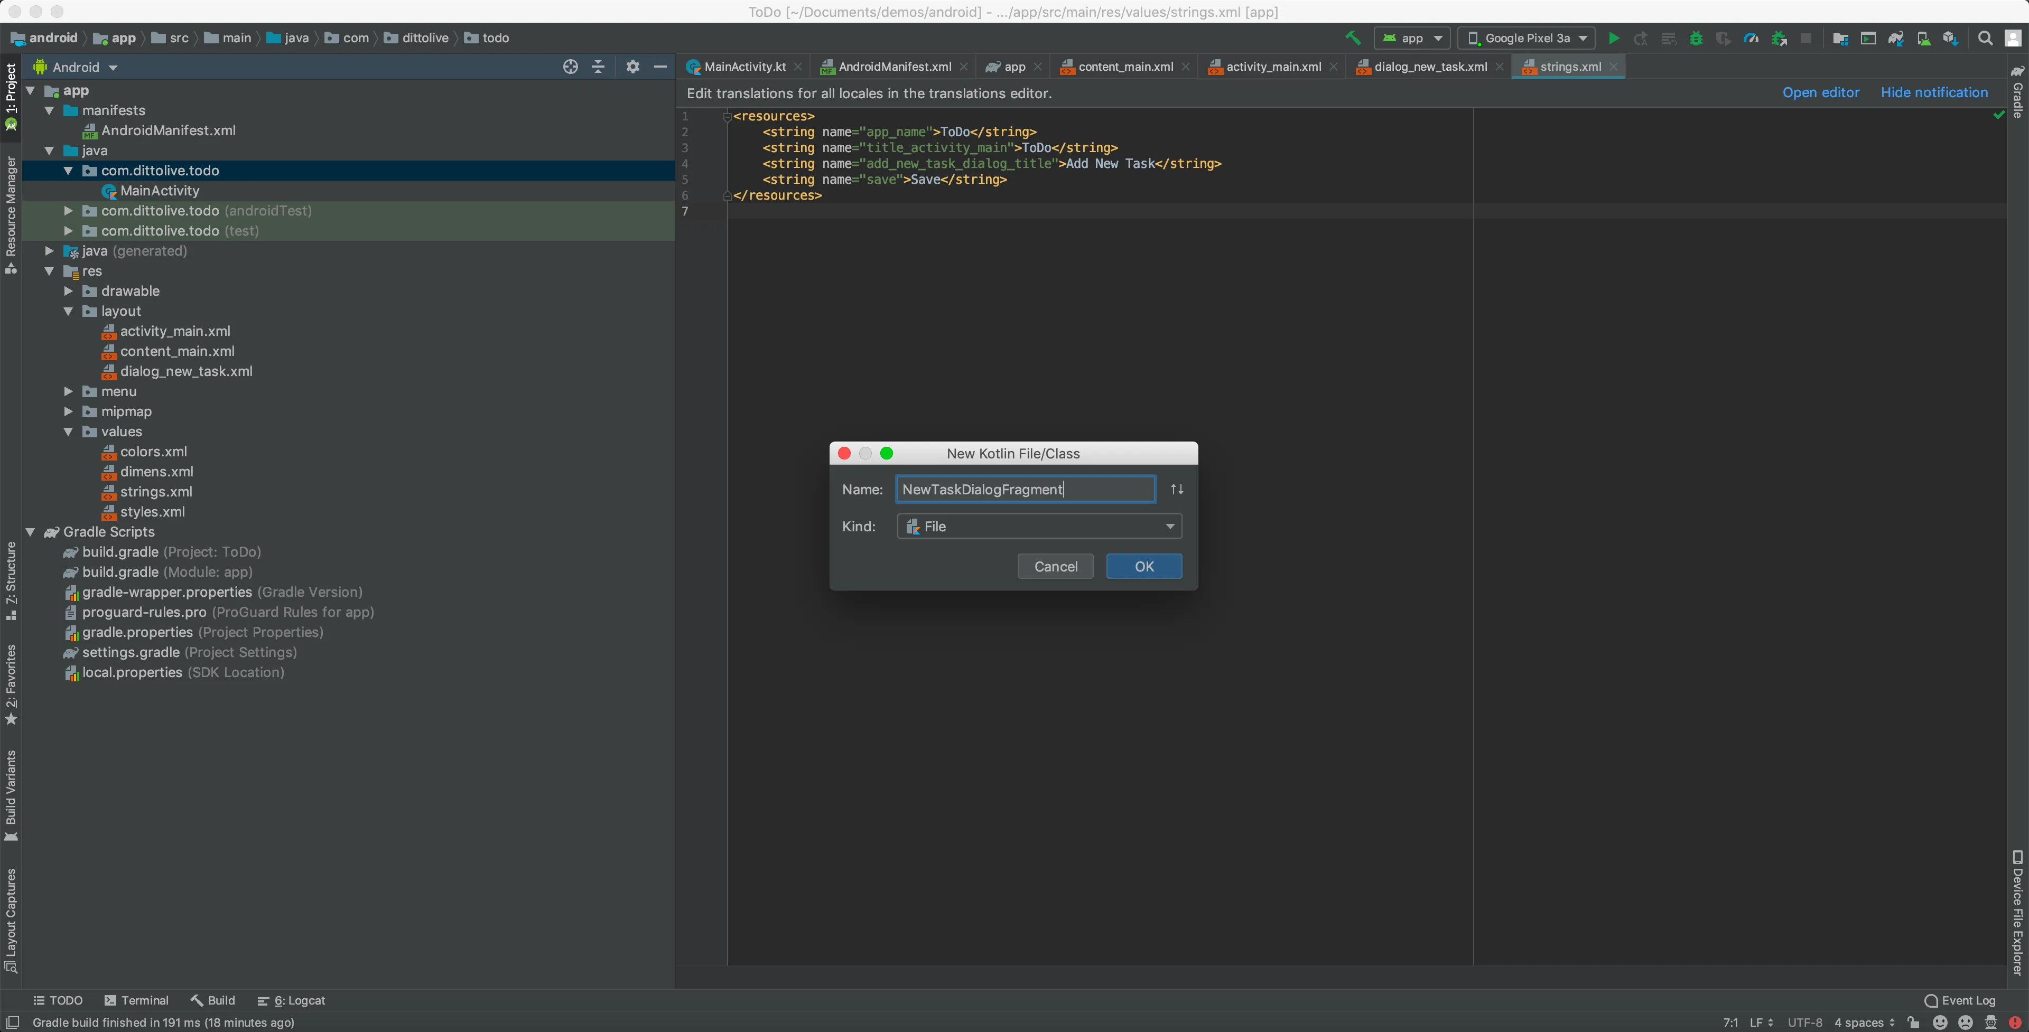The image size is (2029, 1032).
Task: Toggle the Project tool window strip button
Action: (11, 95)
